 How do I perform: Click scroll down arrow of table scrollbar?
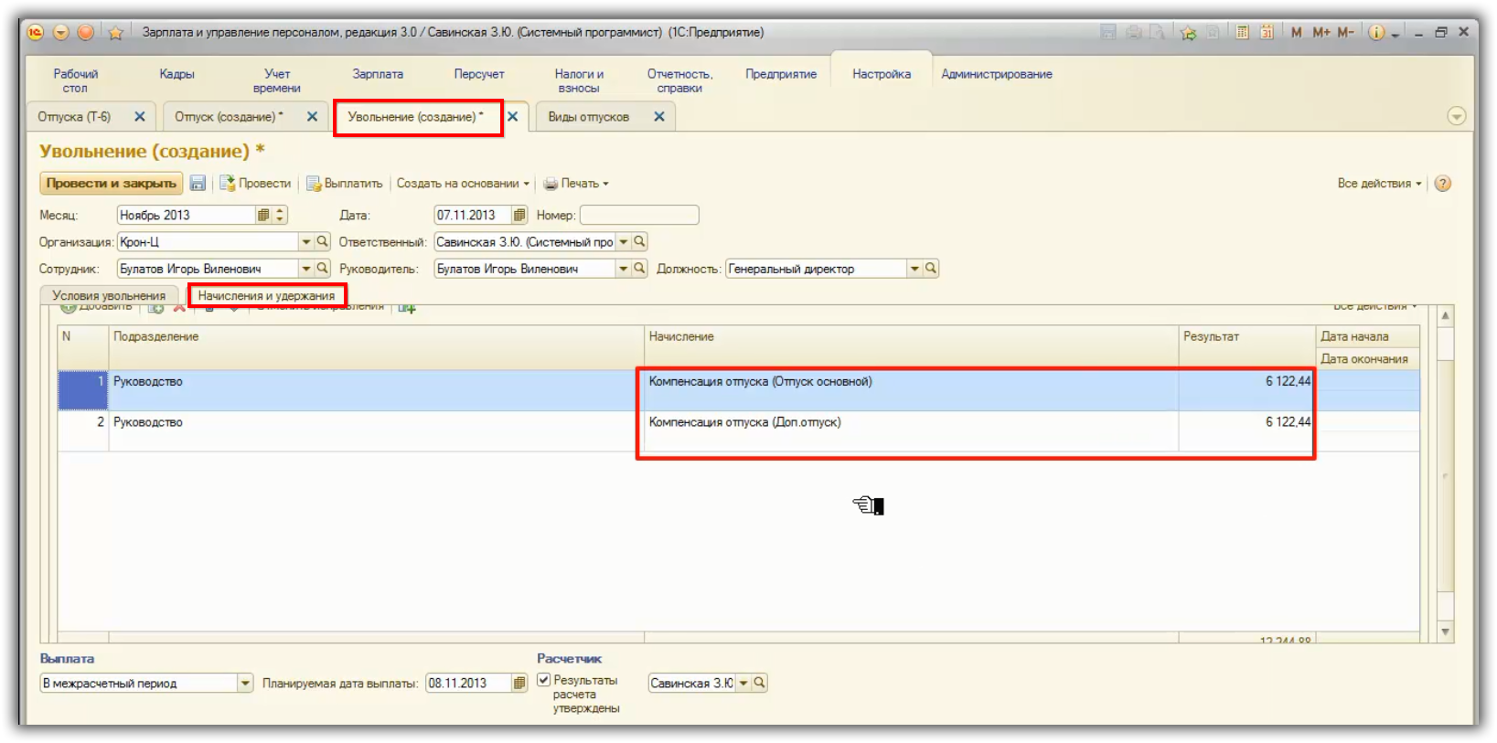1445,632
